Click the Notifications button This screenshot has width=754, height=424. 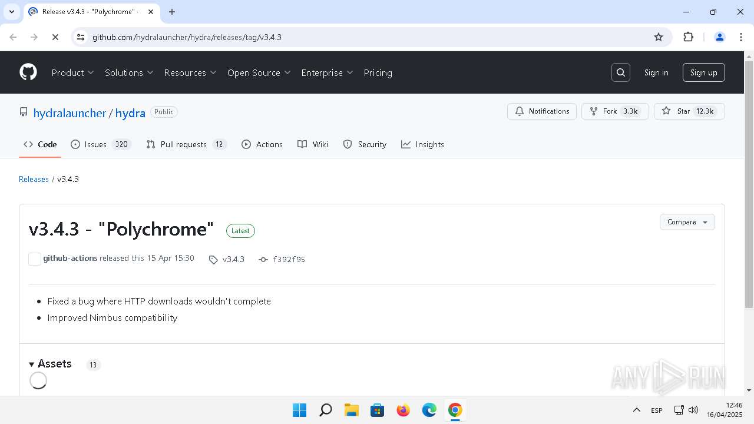(x=542, y=111)
